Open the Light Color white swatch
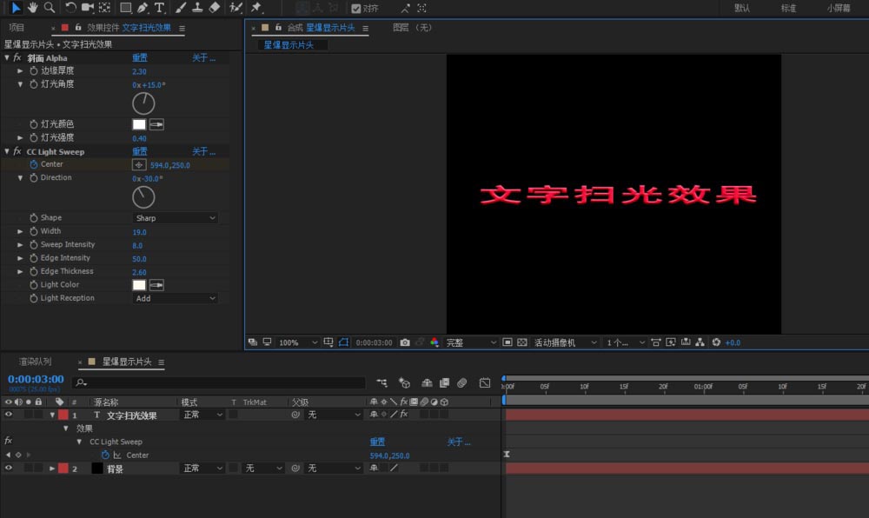Screen dimensions: 869x518 tap(139, 285)
